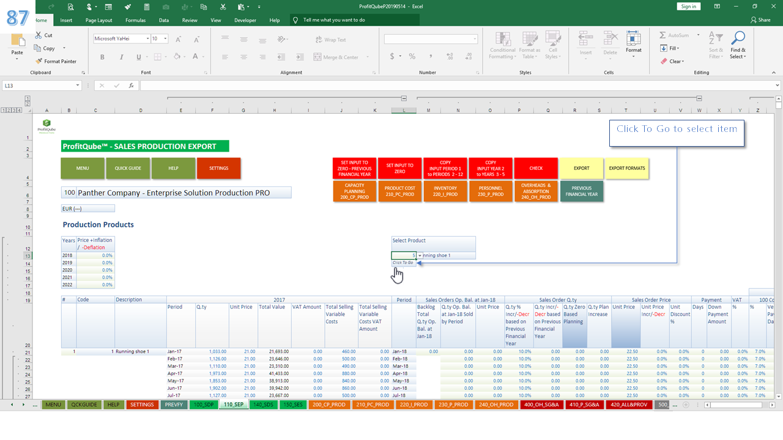Click the red CHECK button

(x=536, y=168)
